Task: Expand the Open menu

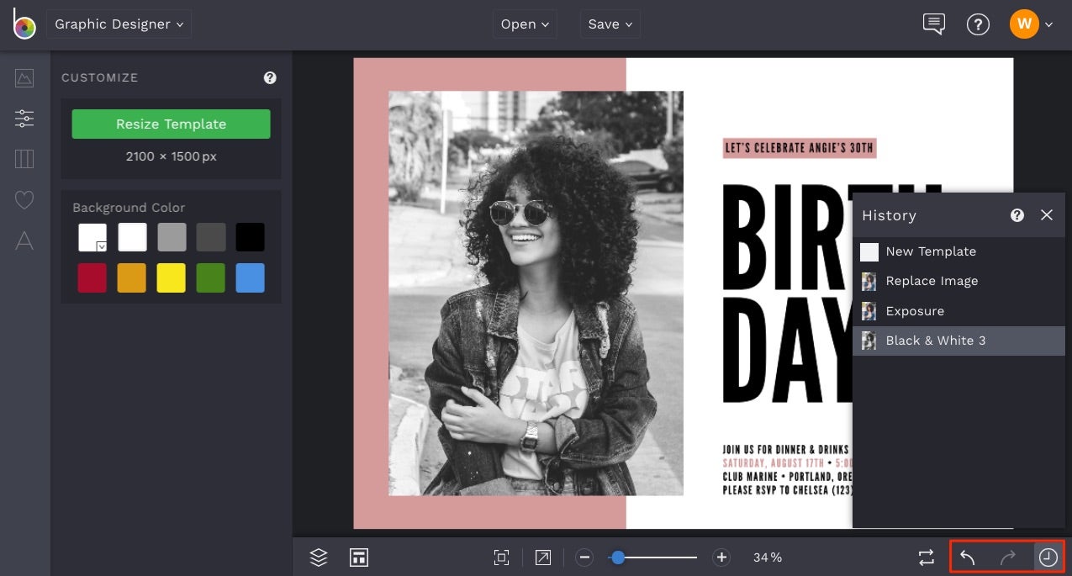Action: (x=524, y=24)
